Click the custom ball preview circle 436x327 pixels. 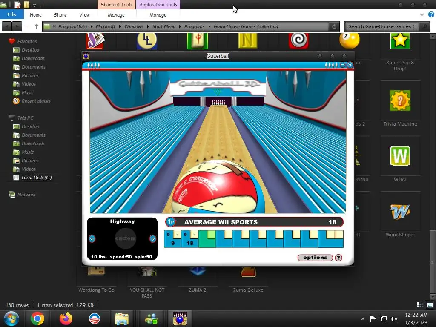(x=126, y=238)
